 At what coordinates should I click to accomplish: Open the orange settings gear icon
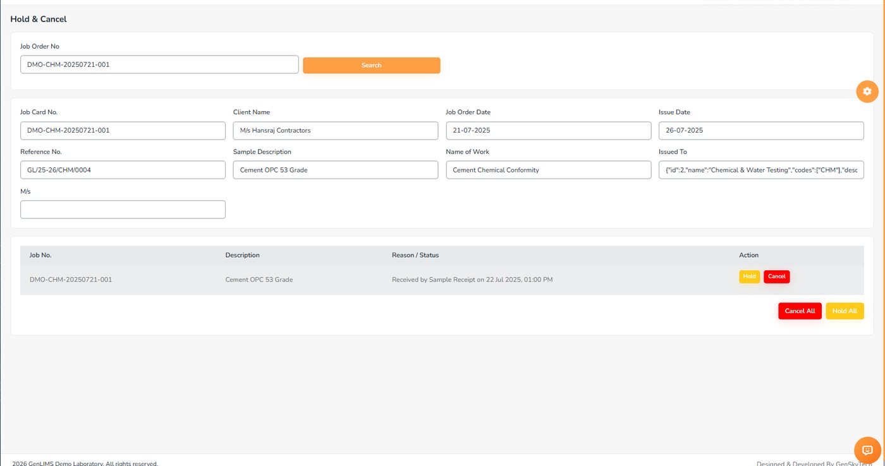pos(867,92)
